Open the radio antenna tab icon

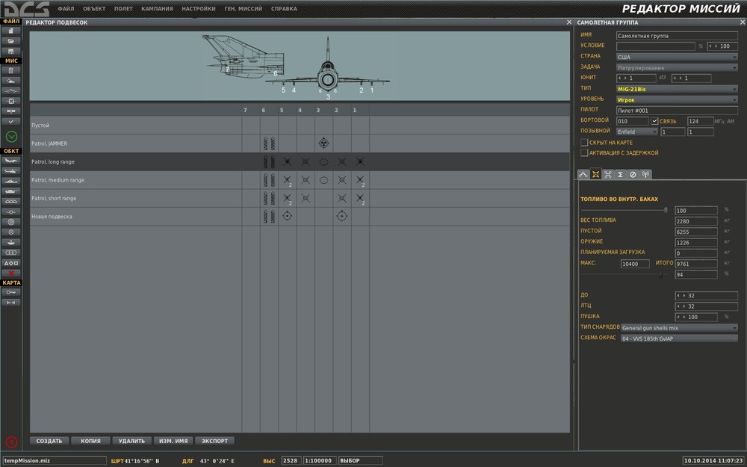(x=645, y=174)
